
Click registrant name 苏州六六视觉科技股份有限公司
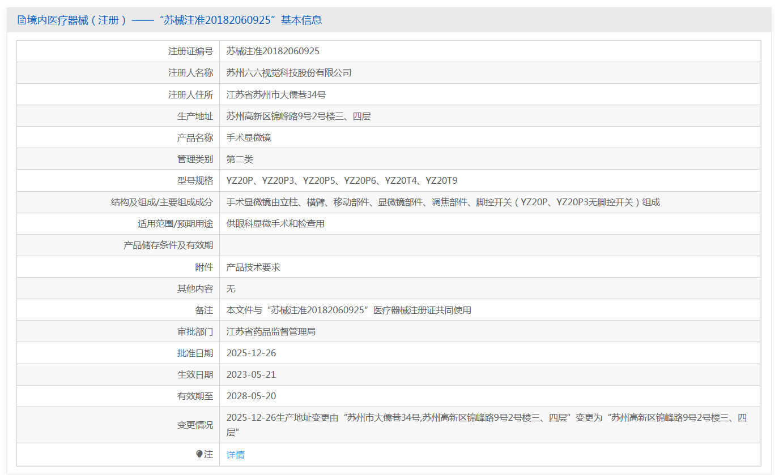tap(289, 72)
